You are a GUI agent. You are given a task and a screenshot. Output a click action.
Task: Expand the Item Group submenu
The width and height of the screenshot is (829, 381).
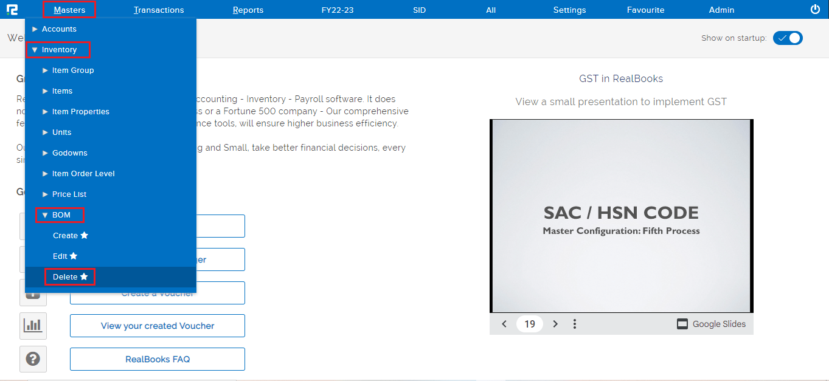coord(72,70)
